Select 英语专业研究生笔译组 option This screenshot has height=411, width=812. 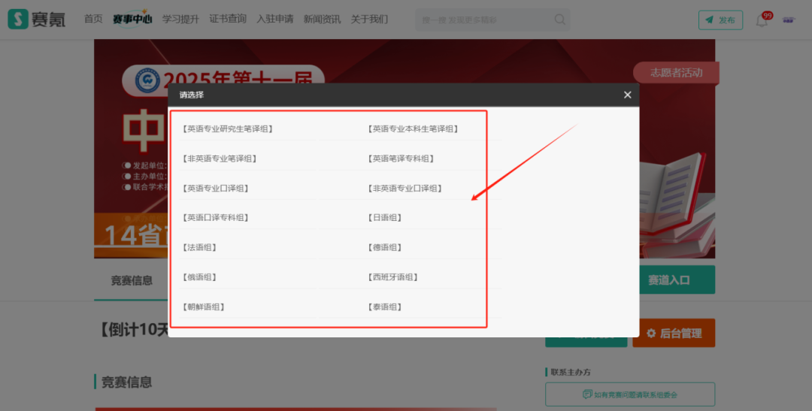[227, 129]
